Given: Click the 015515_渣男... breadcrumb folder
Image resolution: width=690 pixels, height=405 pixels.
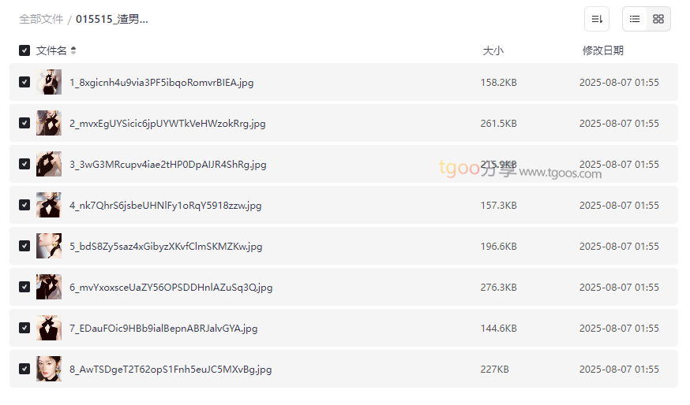Looking at the screenshot, I should pos(112,19).
